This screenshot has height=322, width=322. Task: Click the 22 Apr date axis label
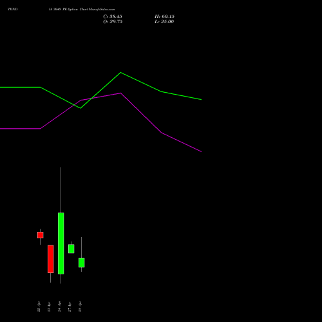tap(39, 307)
